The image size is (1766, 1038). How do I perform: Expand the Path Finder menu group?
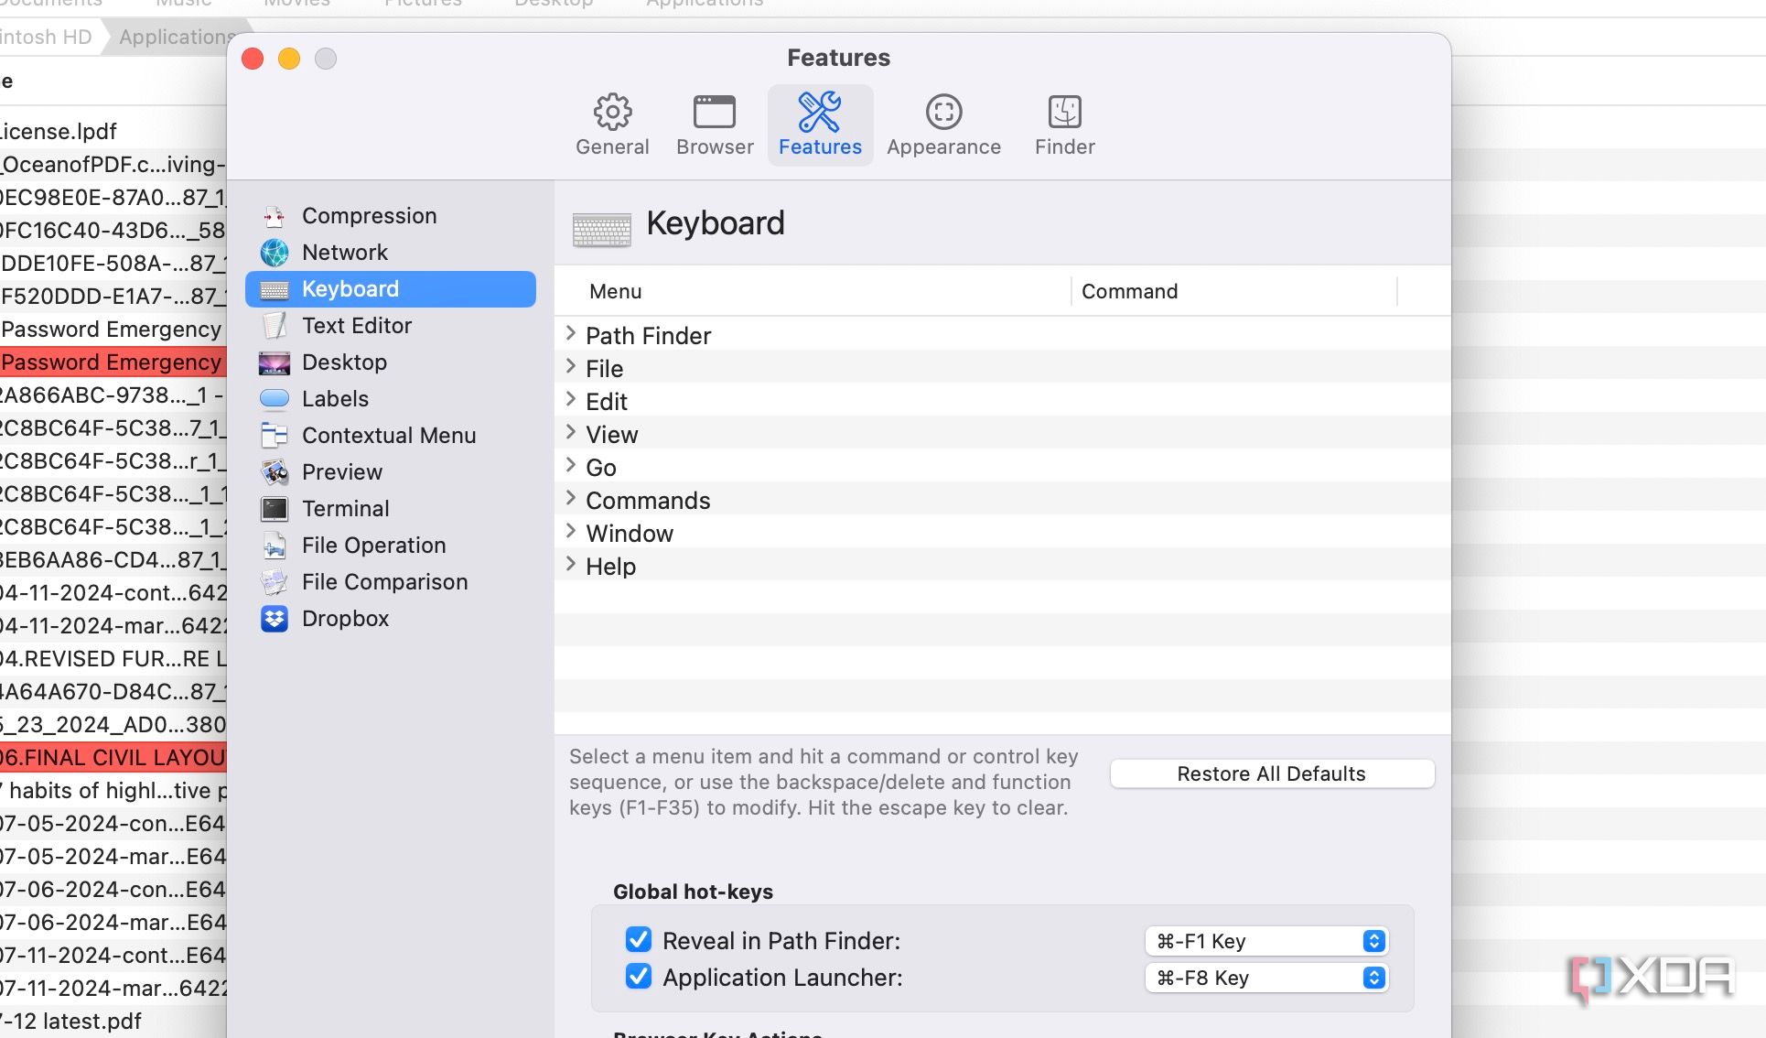(570, 334)
